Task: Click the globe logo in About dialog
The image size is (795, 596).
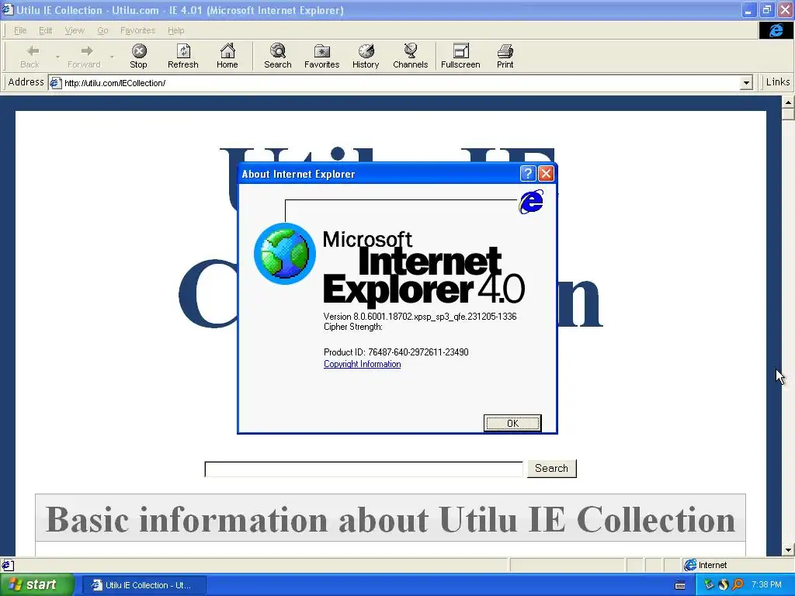Action: click(x=284, y=254)
